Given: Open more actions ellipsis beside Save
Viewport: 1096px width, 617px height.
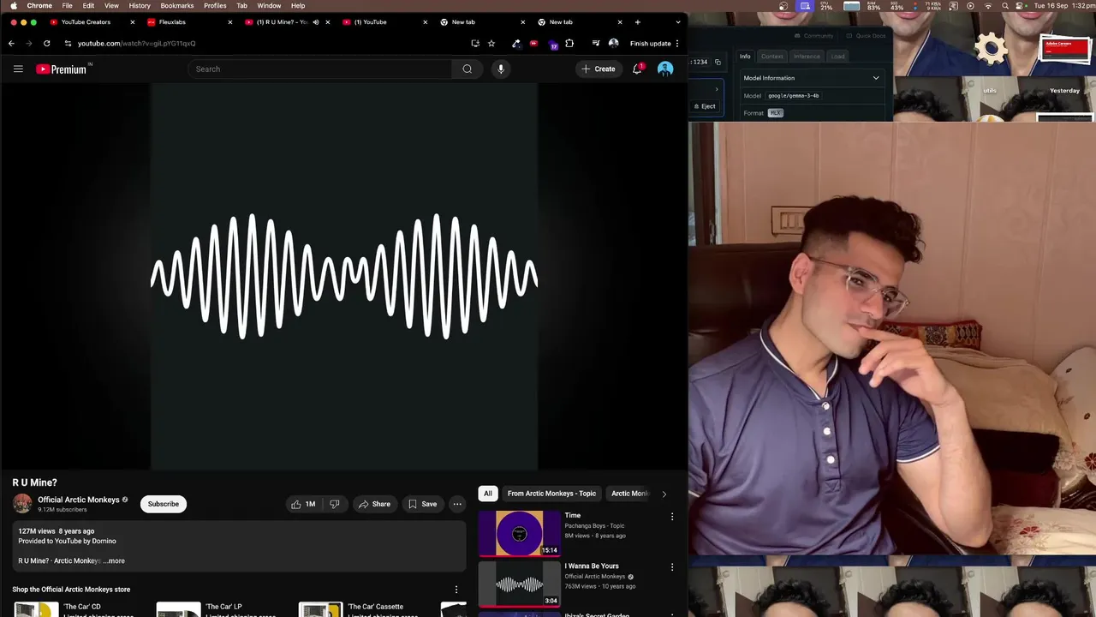Looking at the screenshot, I should coord(457,504).
